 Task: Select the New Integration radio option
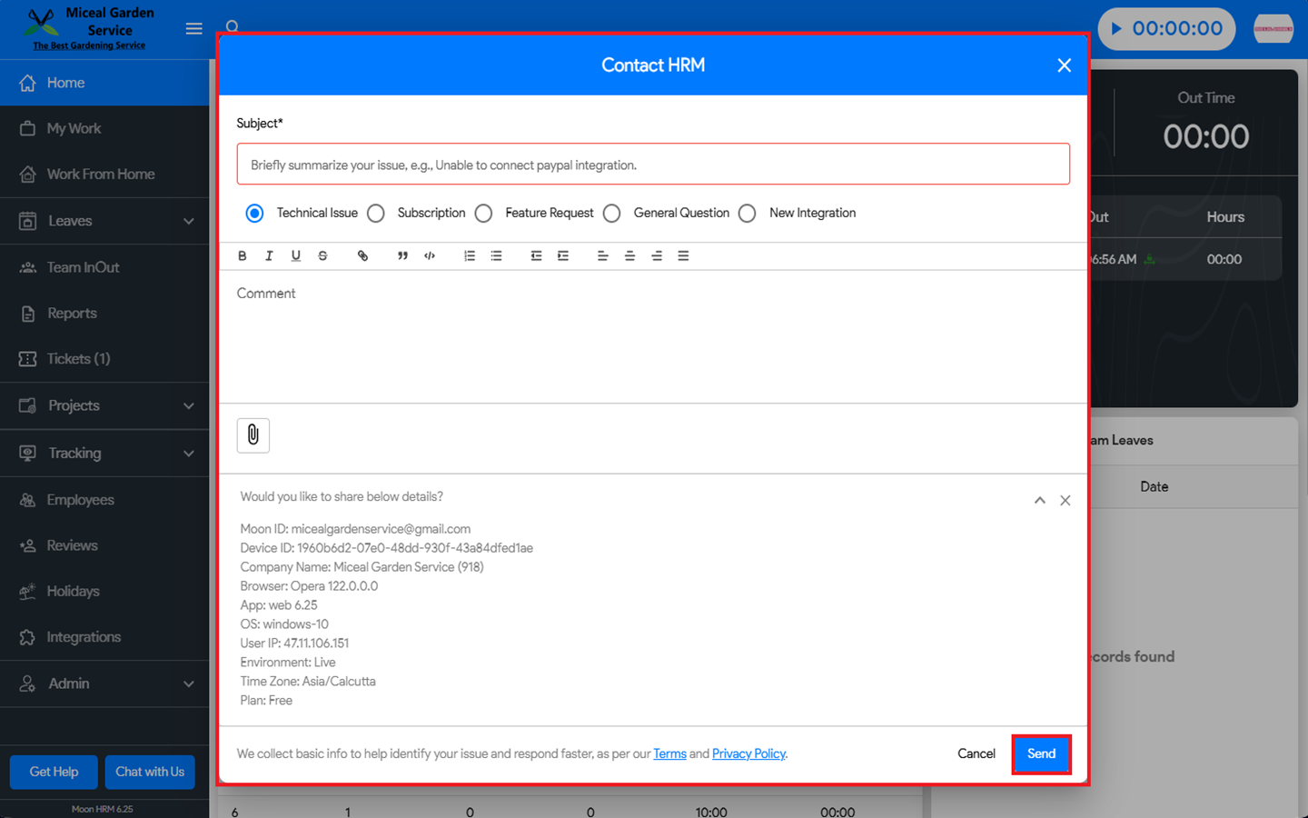point(748,214)
